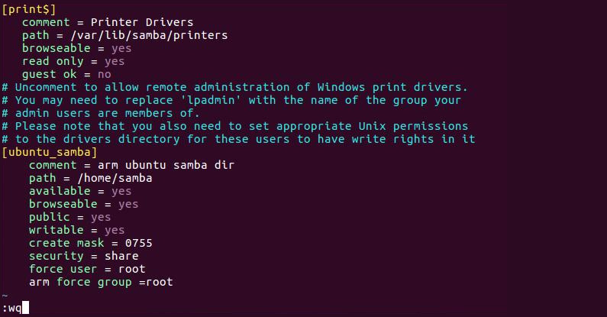Image resolution: width=607 pixels, height=317 pixels.
Task: Place cursor on /var/lib/samba/printers path
Action: (x=149, y=35)
